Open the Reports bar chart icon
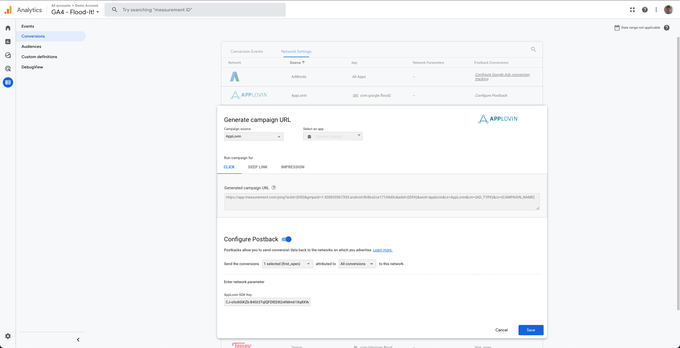The image size is (680, 348). pos(8,41)
